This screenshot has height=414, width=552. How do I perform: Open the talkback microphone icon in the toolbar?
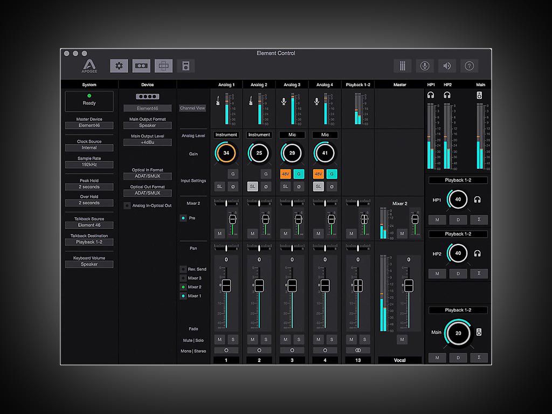[x=424, y=65]
